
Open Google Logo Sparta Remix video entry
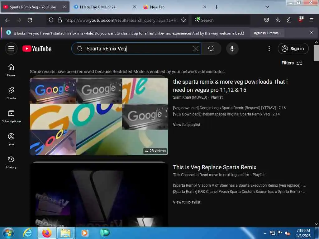click(x=229, y=108)
